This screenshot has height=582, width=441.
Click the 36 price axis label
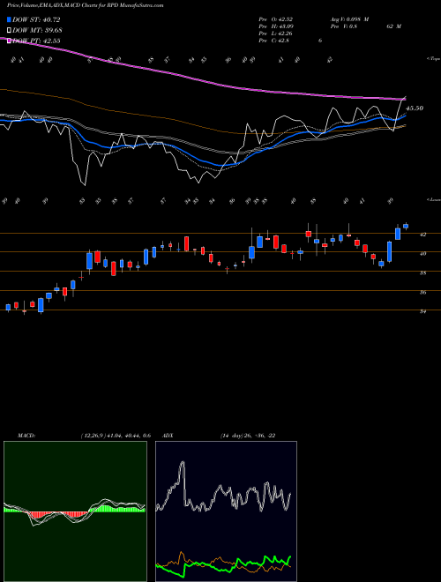coord(422,293)
